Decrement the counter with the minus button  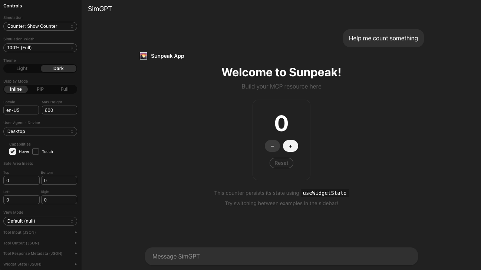click(272, 146)
